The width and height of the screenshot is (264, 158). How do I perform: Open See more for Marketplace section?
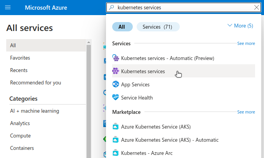(246, 112)
